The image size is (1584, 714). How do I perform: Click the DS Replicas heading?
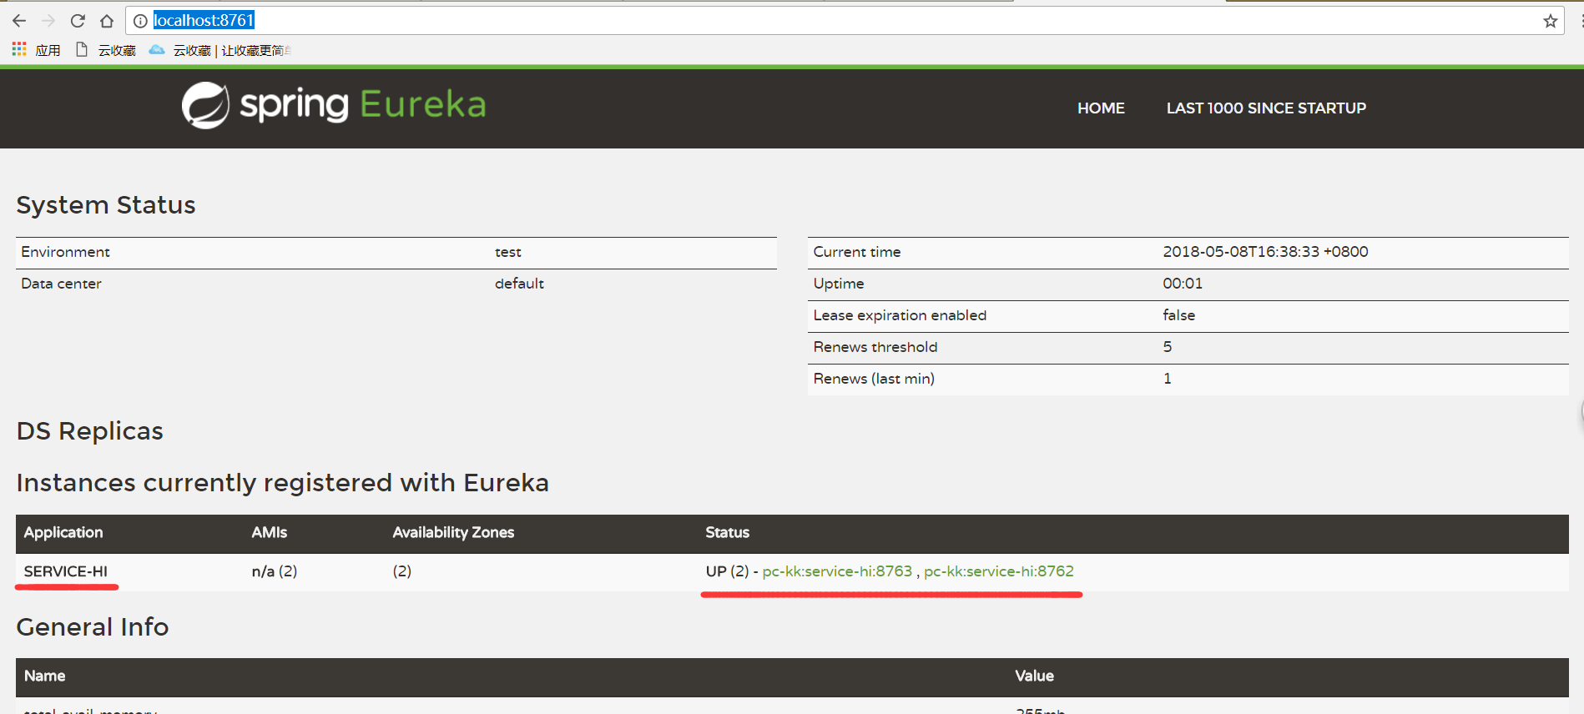(90, 431)
